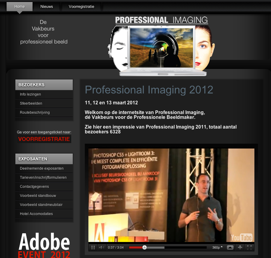Viewport: 271px width, 258px height.
Task: Click the Professional Imaging laptop header image
Action: pyautogui.click(x=161, y=47)
